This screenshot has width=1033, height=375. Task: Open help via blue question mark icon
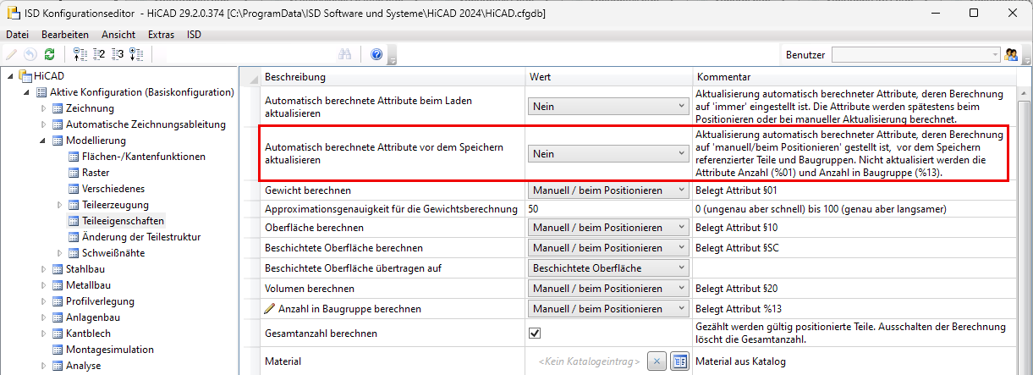point(376,54)
